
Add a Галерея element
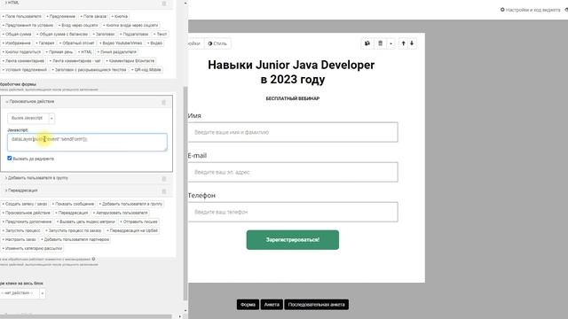coord(45,43)
